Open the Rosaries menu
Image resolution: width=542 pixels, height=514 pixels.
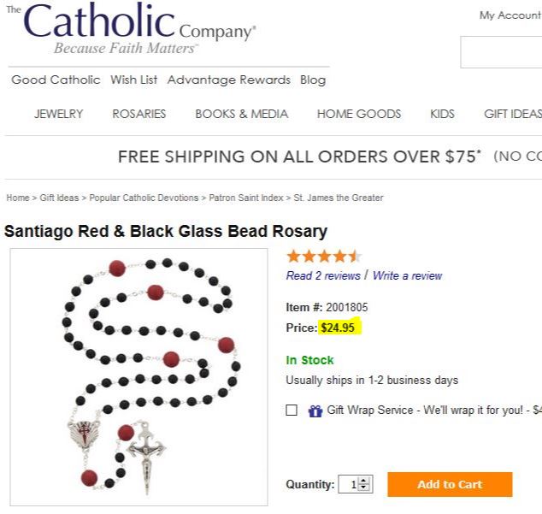[139, 114]
